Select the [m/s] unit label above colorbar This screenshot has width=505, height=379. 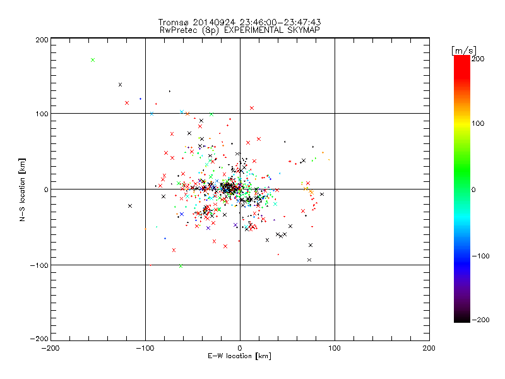463,51
